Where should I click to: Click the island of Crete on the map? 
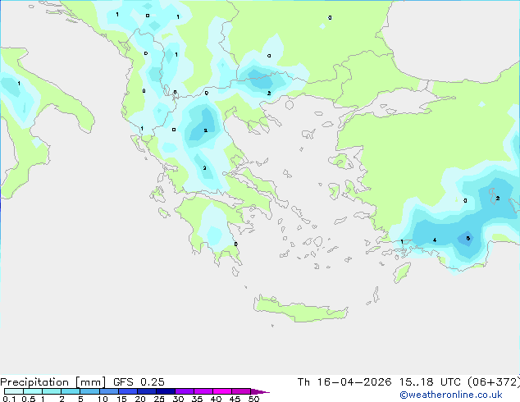click(x=300, y=308)
